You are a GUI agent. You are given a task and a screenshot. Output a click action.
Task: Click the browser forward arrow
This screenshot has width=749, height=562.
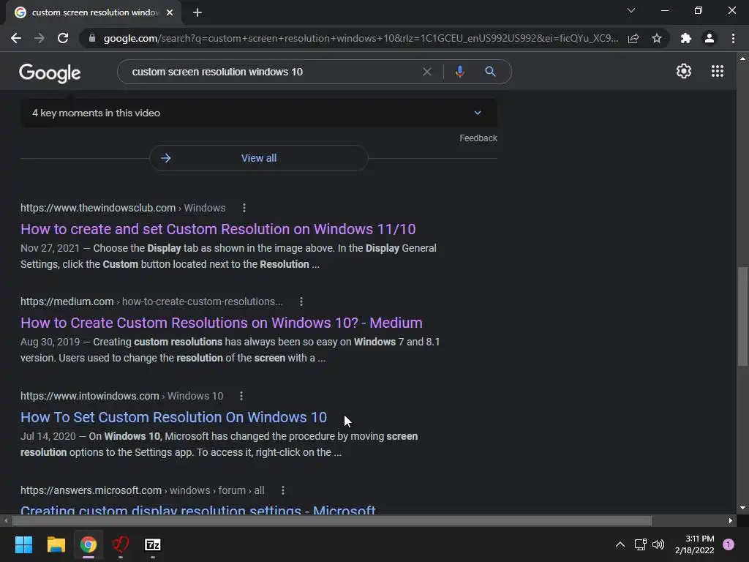point(39,38)
